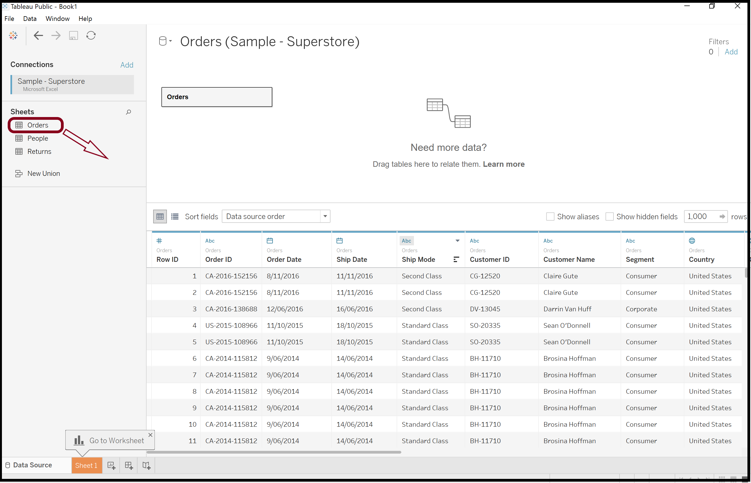Viewport: 751px width, 483px height.
Task: Select the People sheet table icon
Action: coord(19,138)
